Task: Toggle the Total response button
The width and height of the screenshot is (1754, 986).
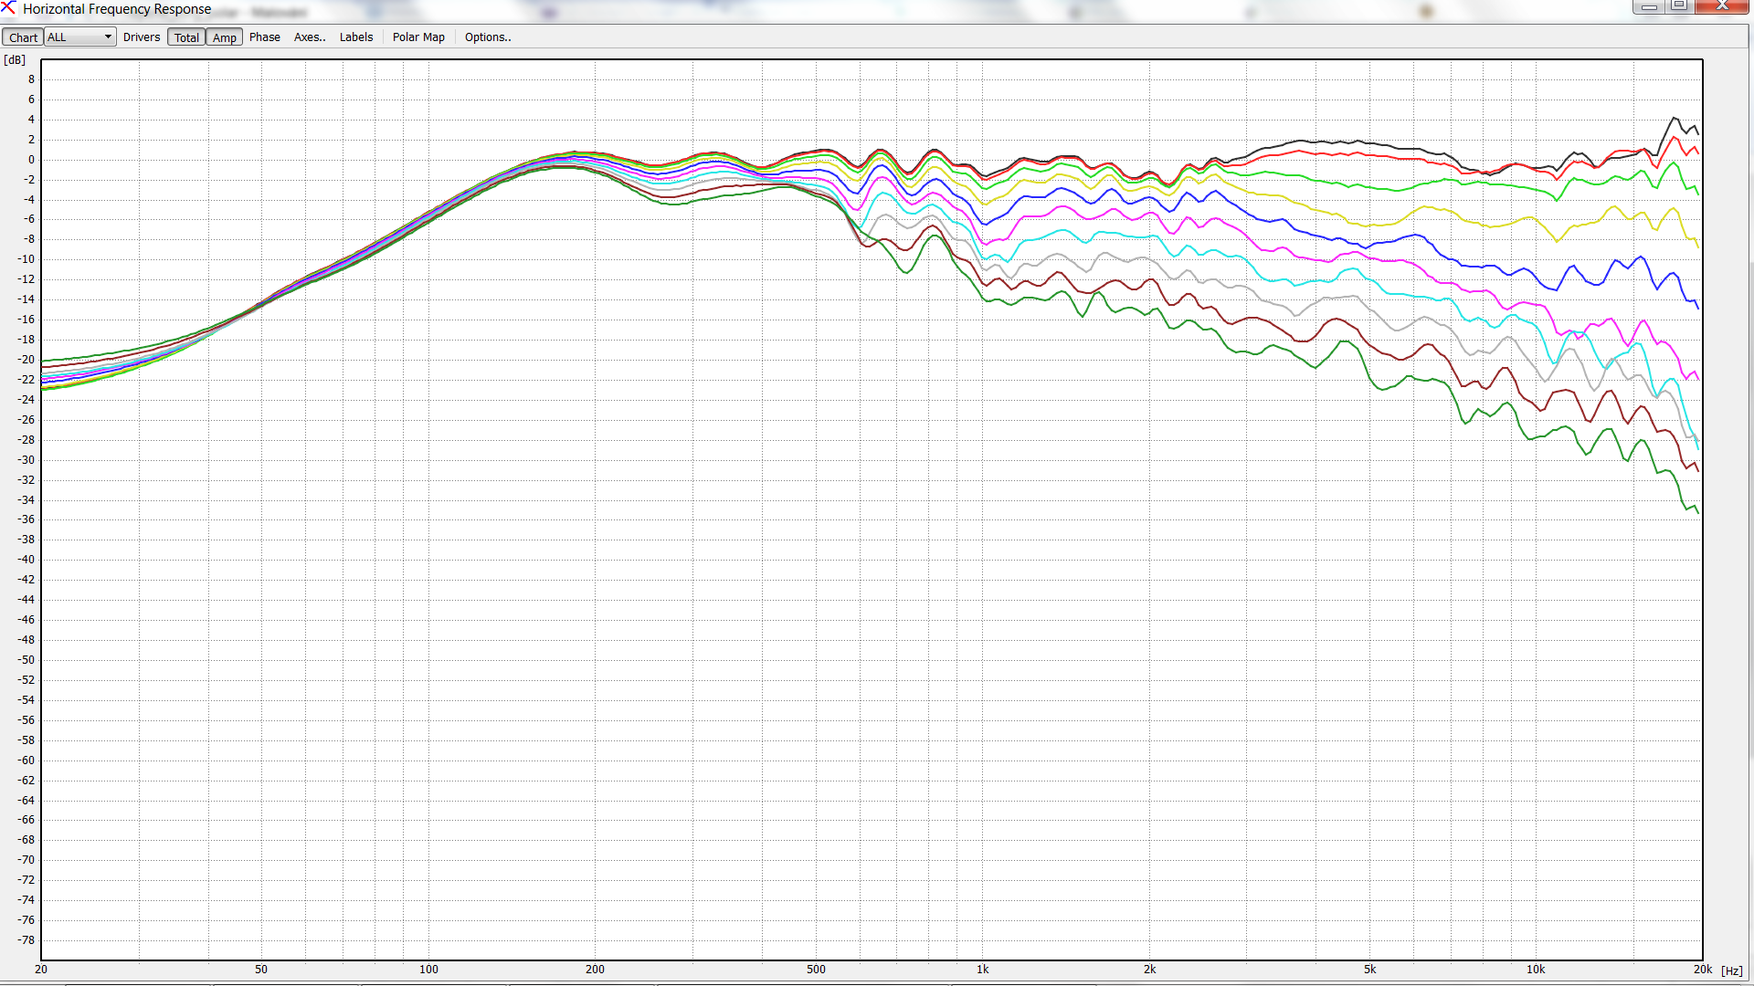Action: click(186, 37)
